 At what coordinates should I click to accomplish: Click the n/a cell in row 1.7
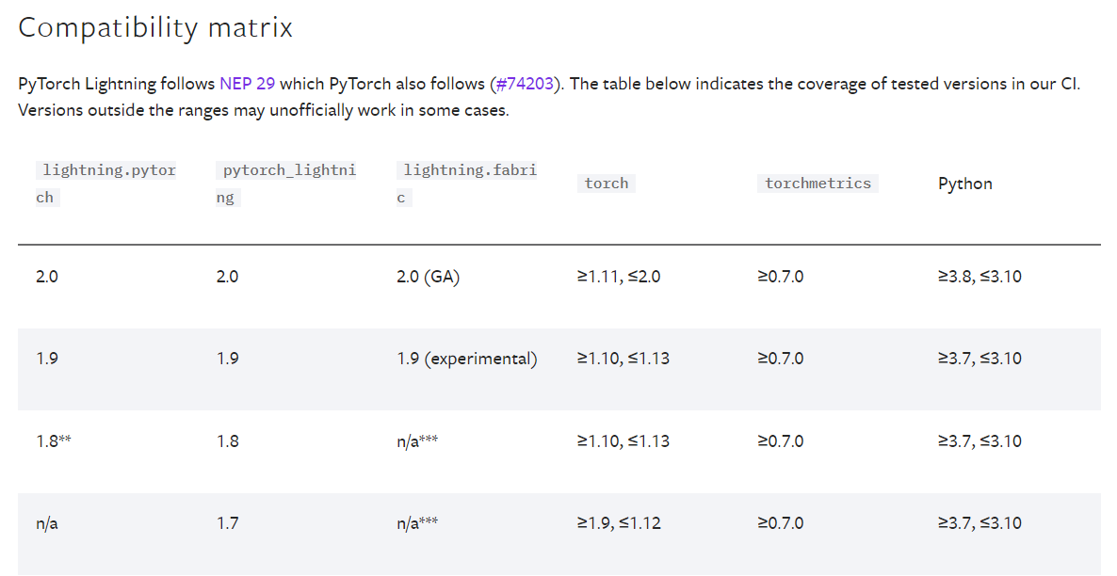[45, 522]
